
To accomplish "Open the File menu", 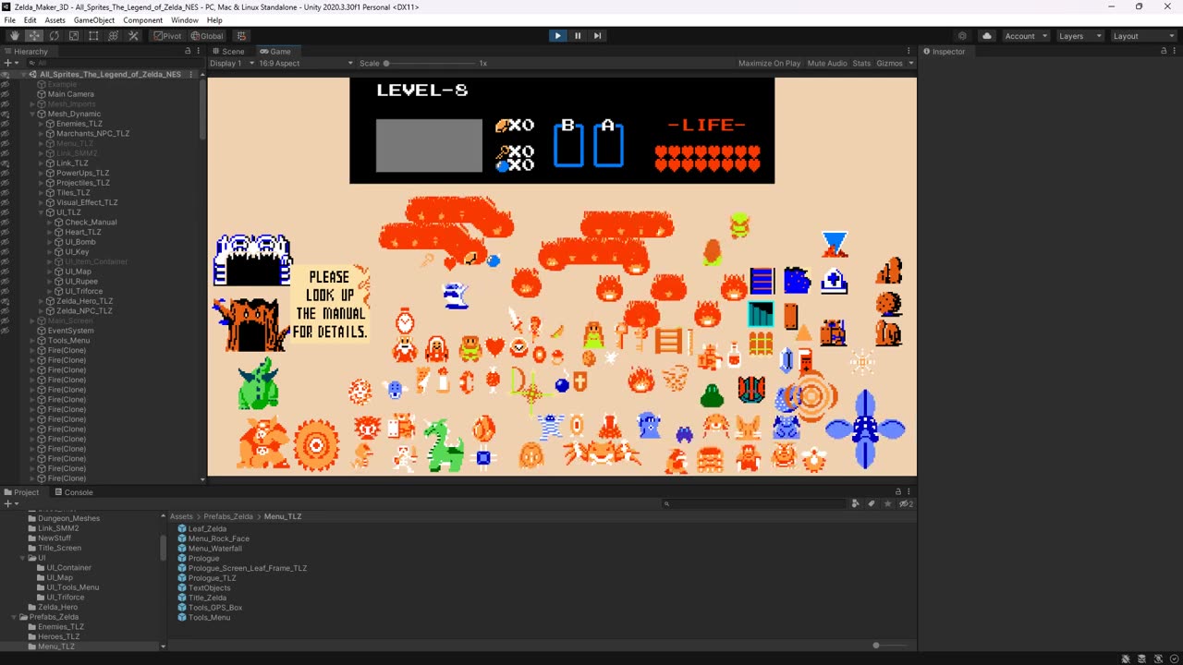I will [x=9, y=20].
